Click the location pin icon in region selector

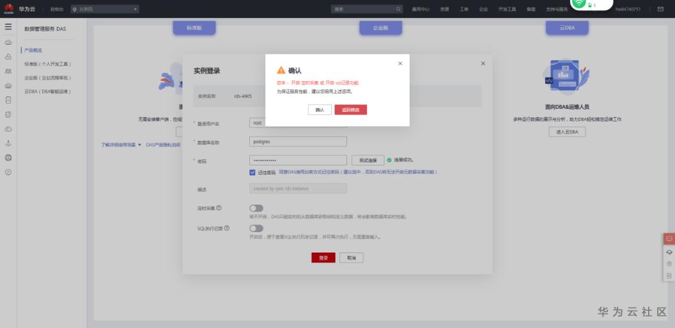pyautogui.click(x=75, y=9)
